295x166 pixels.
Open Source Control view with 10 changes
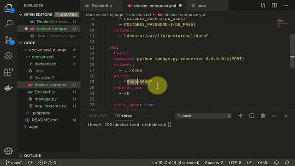[9, 40]
